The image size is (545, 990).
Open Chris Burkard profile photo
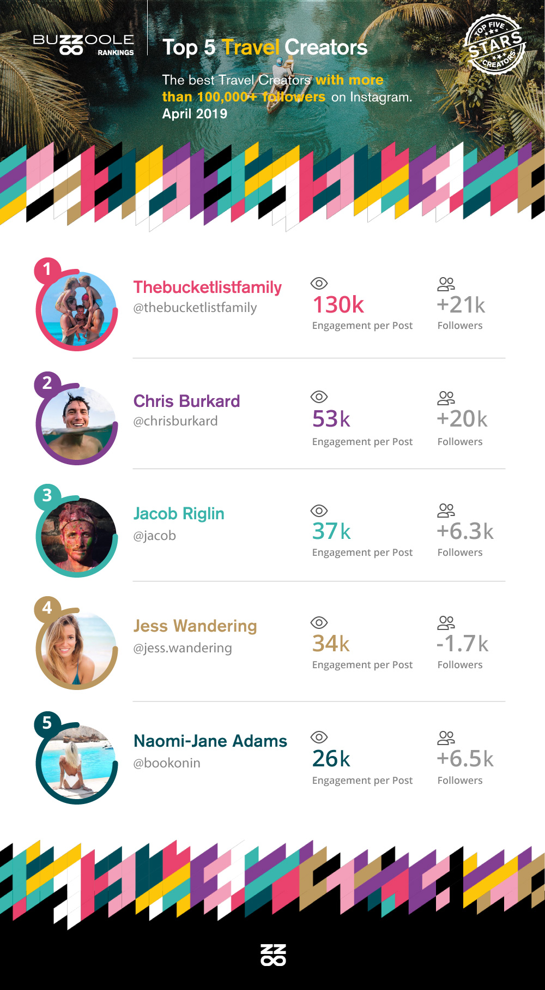coord(77,424)
